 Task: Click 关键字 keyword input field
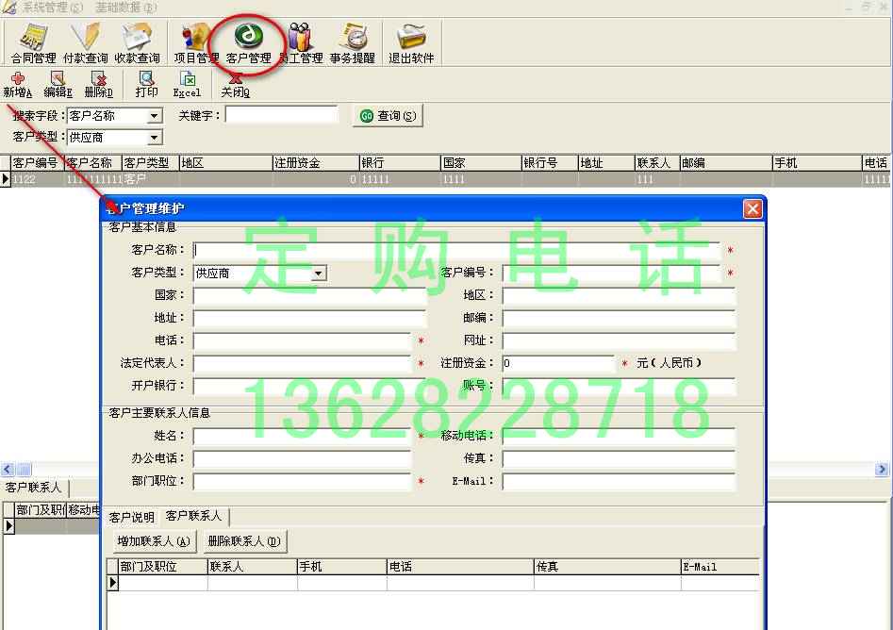(x=281, y=115)
